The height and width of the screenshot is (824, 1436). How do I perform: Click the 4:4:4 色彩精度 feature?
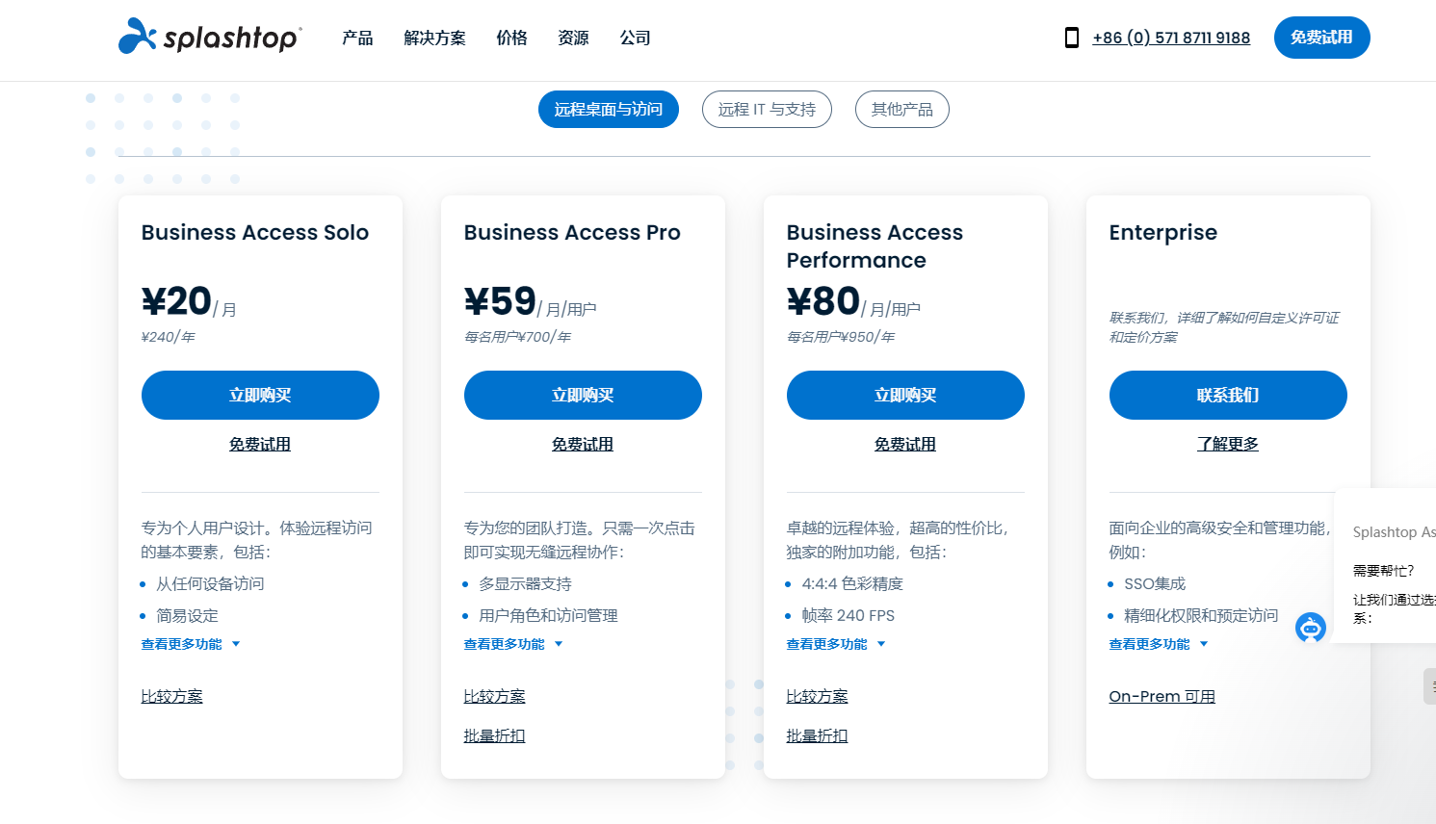(852, 584)
